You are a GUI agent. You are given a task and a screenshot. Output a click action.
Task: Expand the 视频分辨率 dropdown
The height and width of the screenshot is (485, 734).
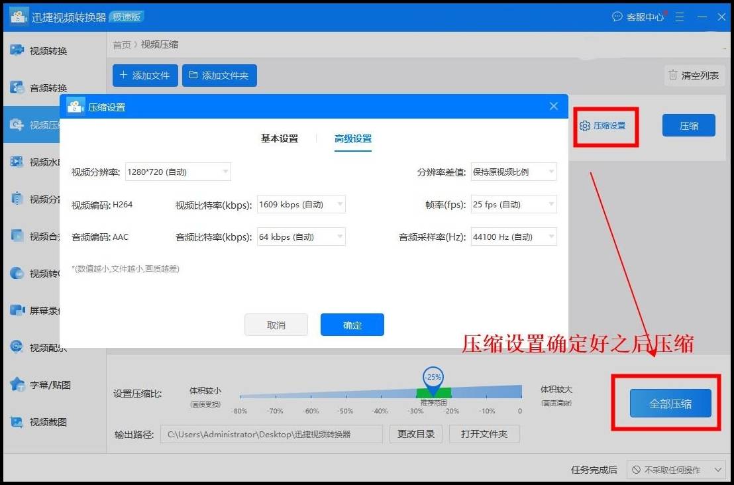178,172
